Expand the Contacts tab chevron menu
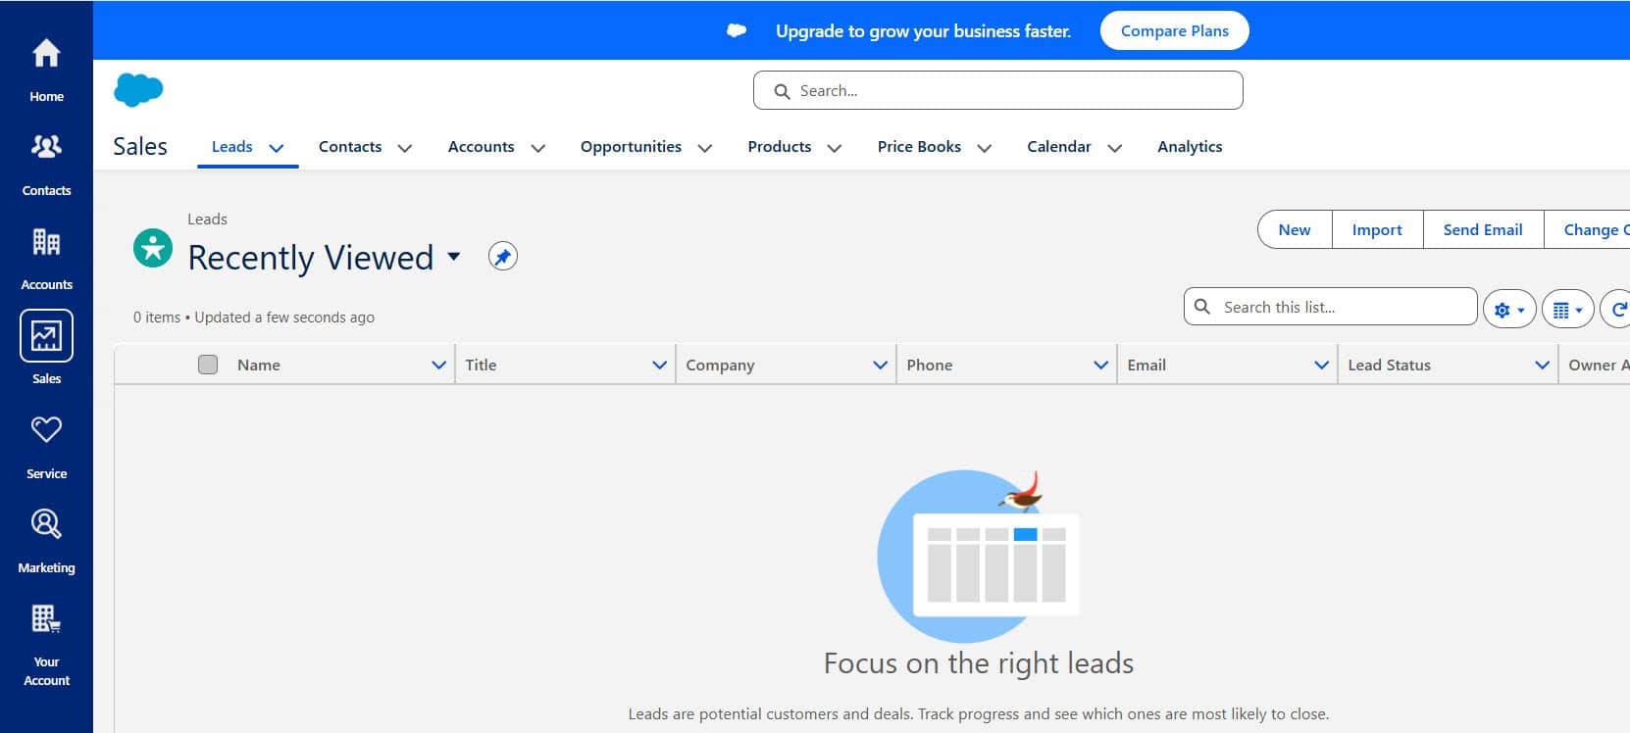Viewport: 1630px width, 733px height. pyautogui.click(x=405, y=148)
